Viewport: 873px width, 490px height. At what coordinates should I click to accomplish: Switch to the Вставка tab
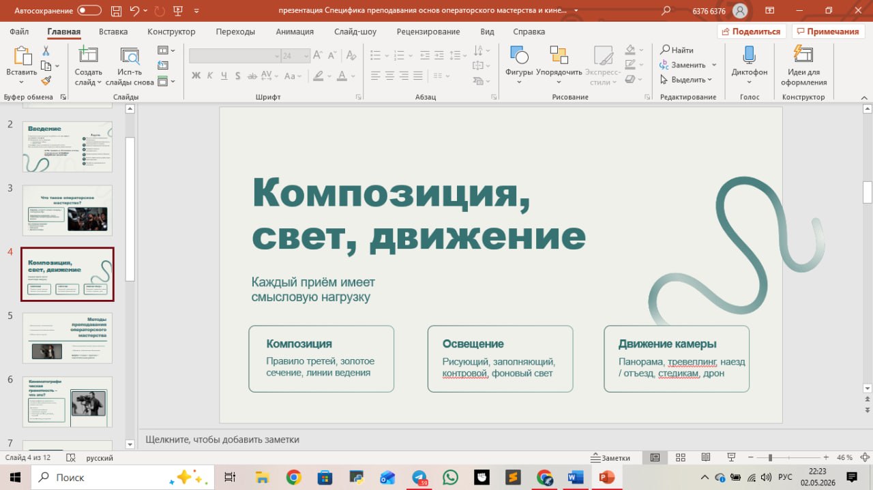(113, 31)
